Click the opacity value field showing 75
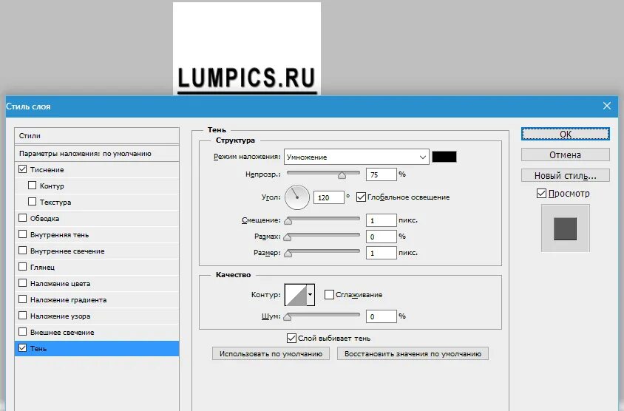The image size is (624, 411). point(381,174)
